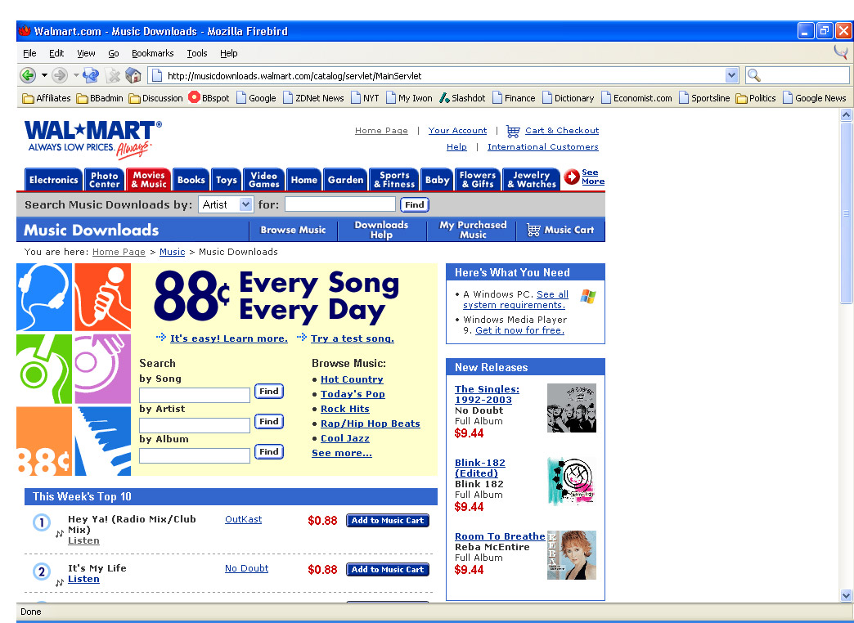Browse the Hot Country link
Image resolution: width=854 pixels, height=623 pixels.
[x=352, y=379]
